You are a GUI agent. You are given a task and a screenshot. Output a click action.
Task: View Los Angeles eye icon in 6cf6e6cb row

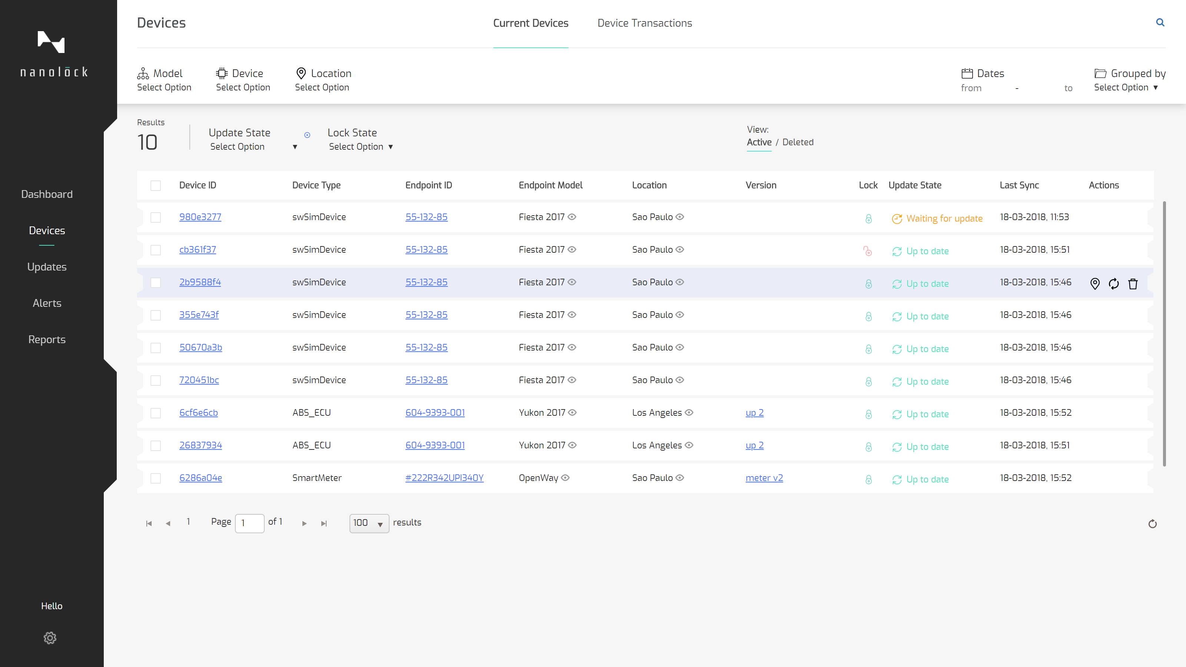[x=689, y=412]
